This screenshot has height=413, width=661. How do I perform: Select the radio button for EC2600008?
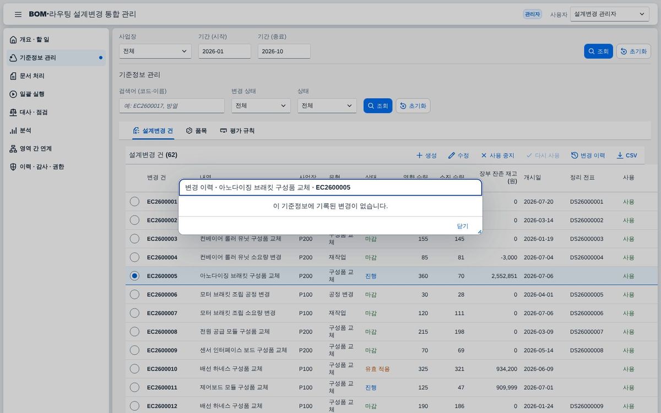pyautogui.click(x=134, y=332)
